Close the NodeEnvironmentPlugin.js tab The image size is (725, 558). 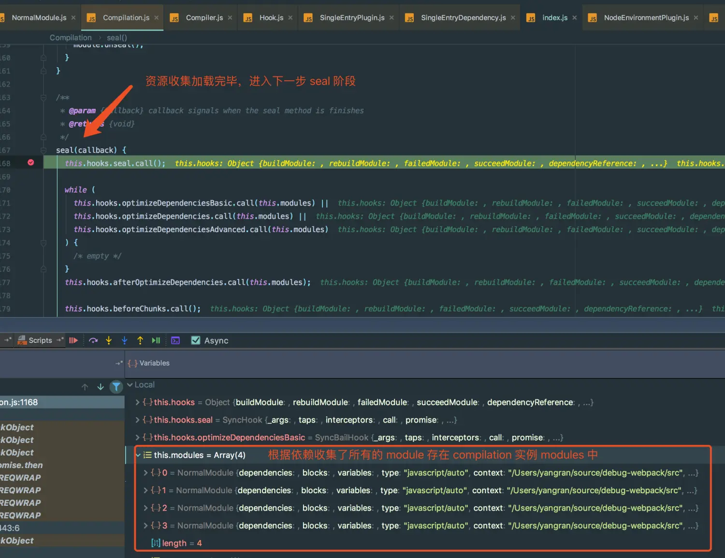click(x=696, y=18)
